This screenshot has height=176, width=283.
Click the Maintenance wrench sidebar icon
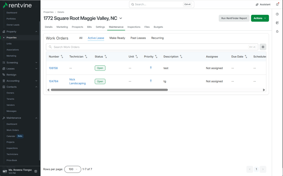pyautogui.click(x=4, y=118)
